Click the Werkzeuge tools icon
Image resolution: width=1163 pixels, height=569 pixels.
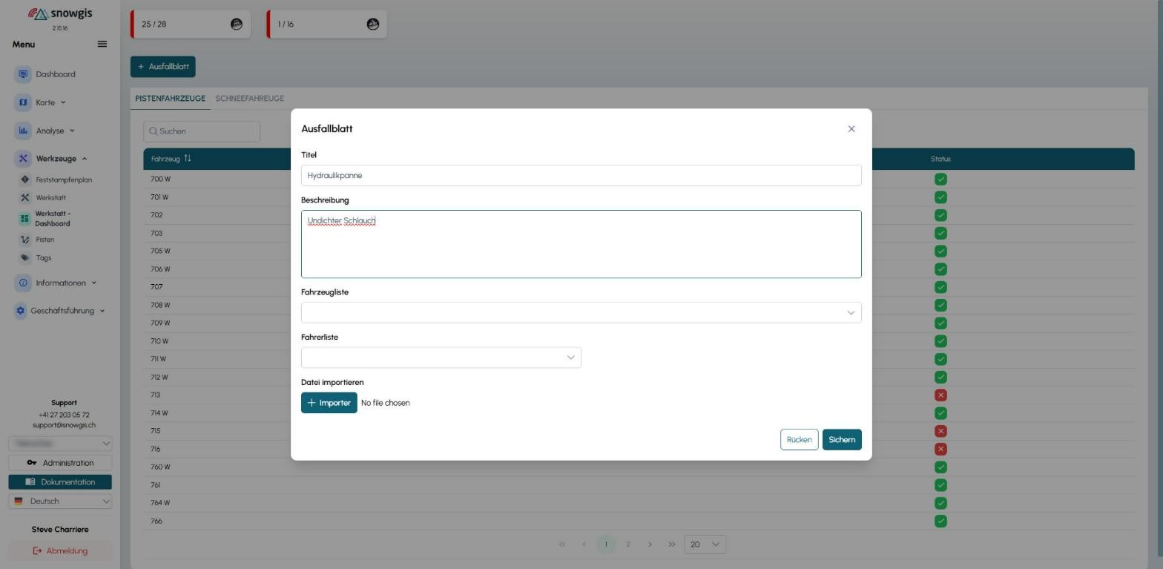point(23,159)
